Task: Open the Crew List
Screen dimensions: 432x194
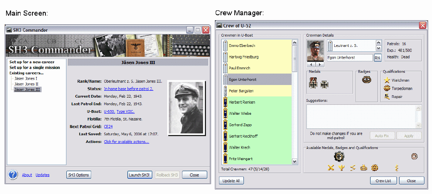Action: [384, 181]
